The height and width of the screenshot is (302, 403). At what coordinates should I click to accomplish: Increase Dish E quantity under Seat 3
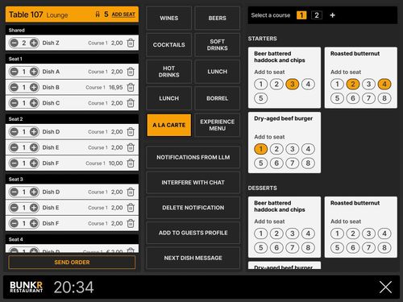pyautogui.click(x=34, y=208)
